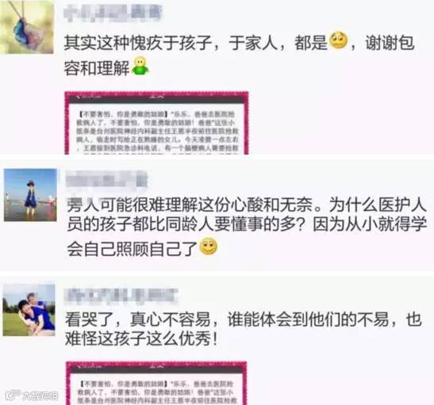Click the teary-eyed emoji after 都是
The image size is (434, 405).
click(338, 40)
